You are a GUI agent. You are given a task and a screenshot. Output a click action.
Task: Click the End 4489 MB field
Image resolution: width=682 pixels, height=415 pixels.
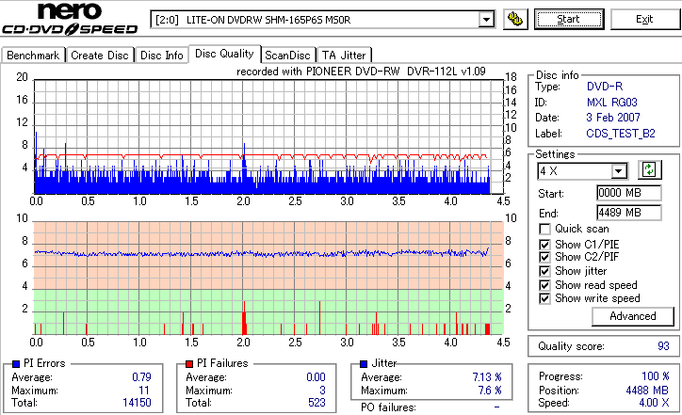point(629,213)
